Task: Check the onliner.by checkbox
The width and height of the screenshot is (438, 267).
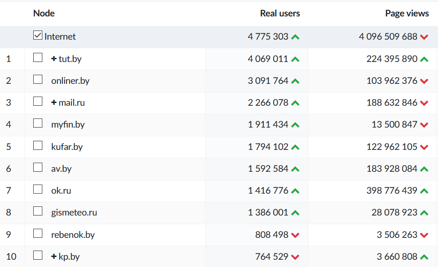Action: coord(38,80)
